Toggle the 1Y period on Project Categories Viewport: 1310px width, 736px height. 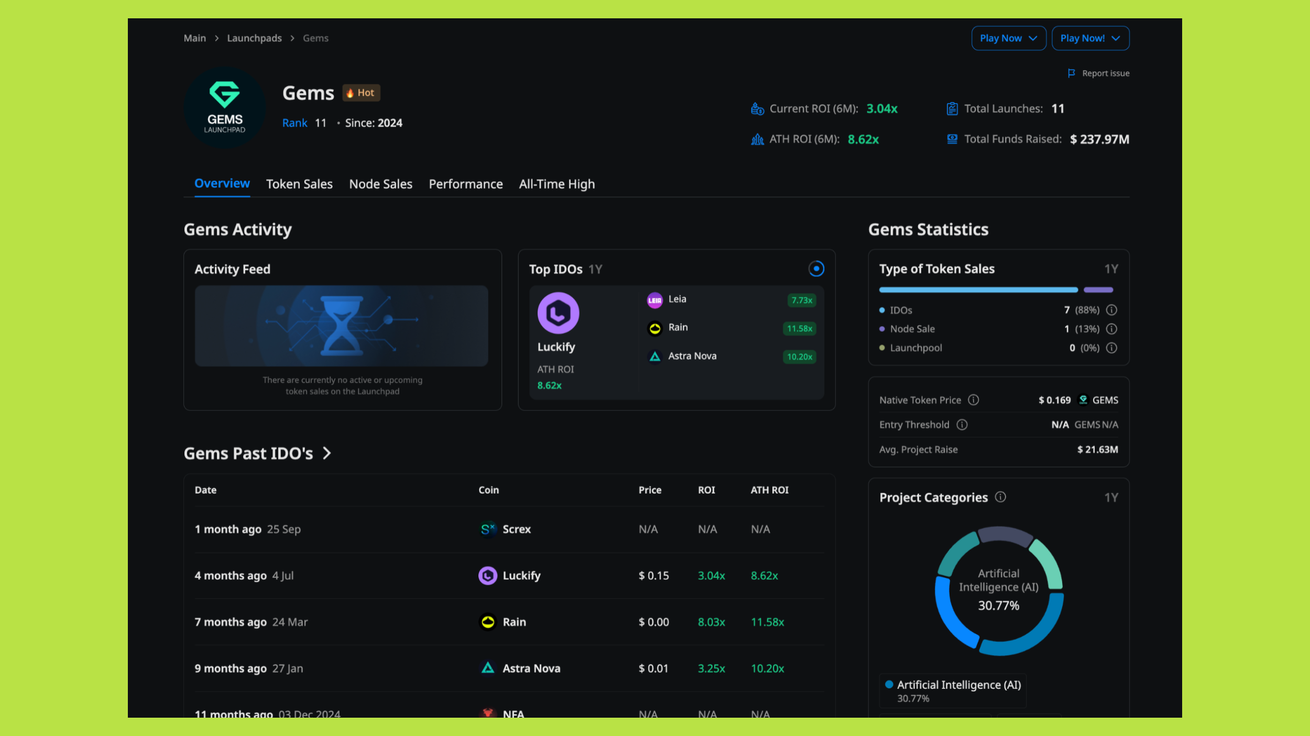pyautogui.click(x=1111, y=497)
